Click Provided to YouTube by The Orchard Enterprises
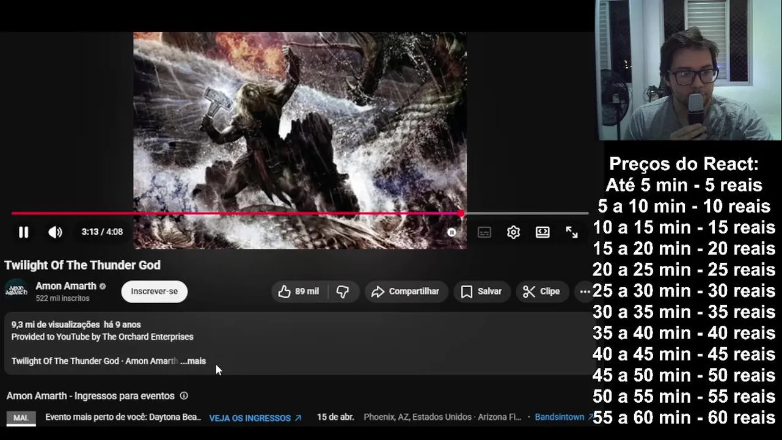Viewport: 782px width, 440px height. [103, 337]
